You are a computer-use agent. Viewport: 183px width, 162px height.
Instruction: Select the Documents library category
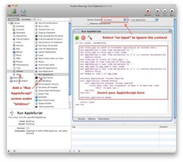20,36
